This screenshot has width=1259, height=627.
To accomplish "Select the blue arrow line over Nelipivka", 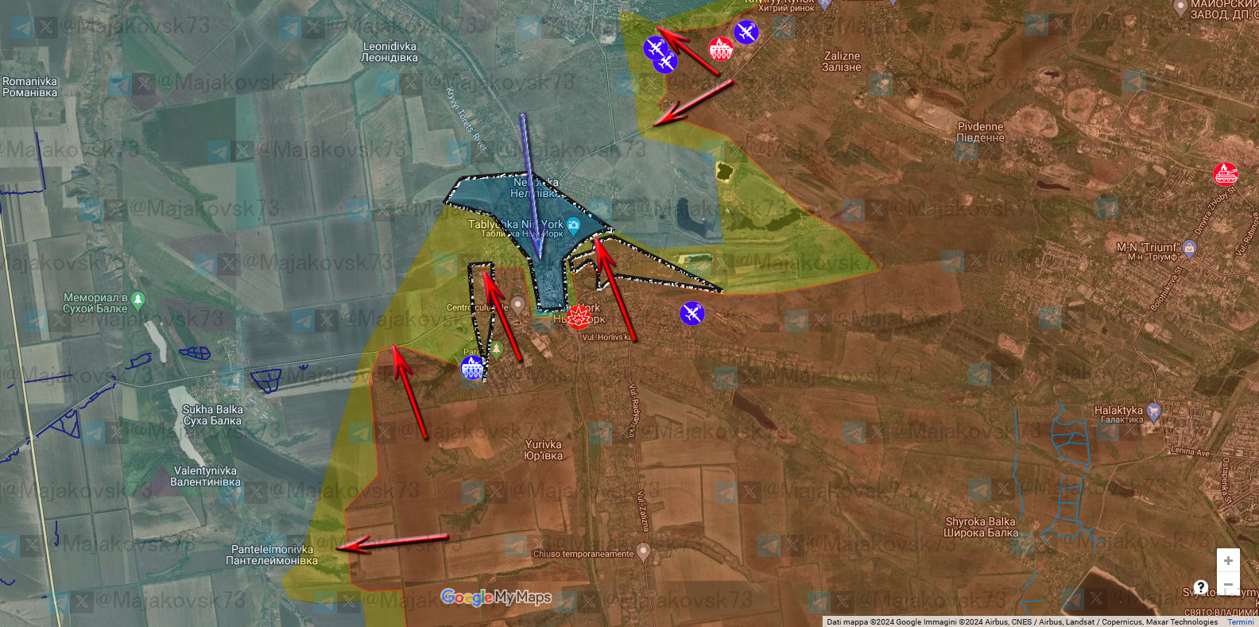I will coord(531,187).
